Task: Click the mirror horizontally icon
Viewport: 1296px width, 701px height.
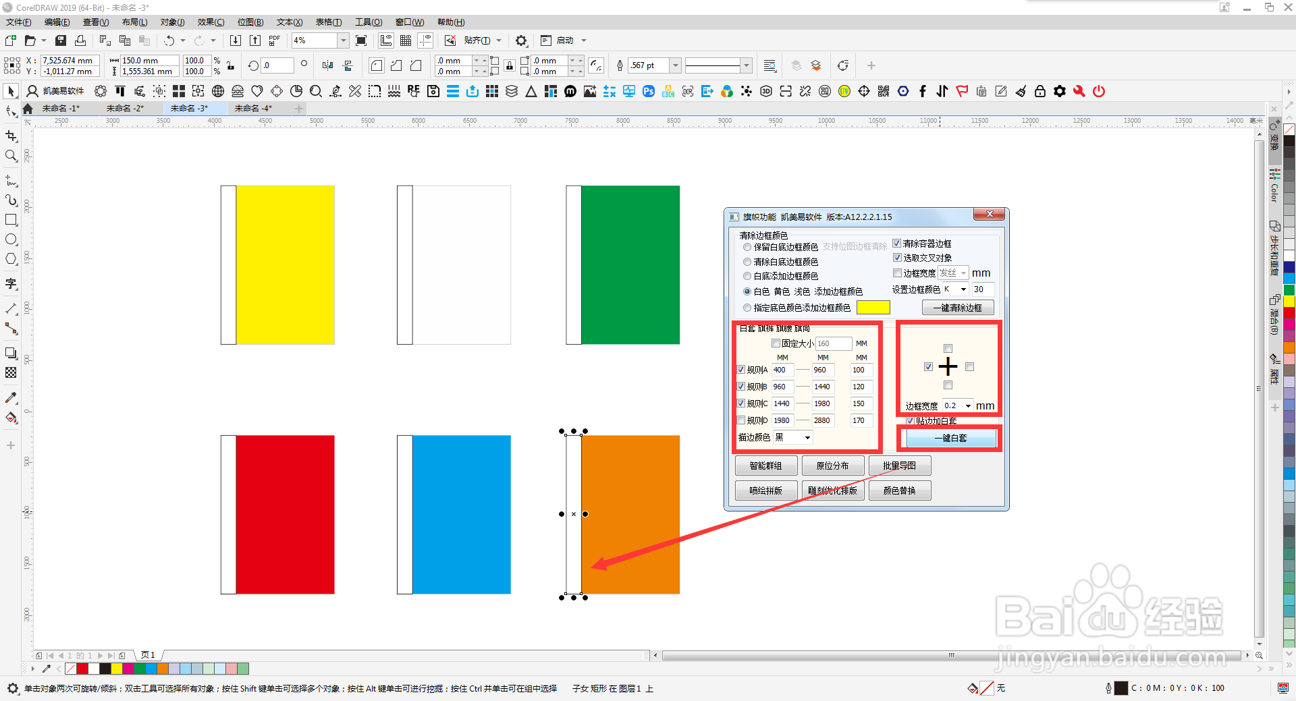Action: [x=327, y=65]
